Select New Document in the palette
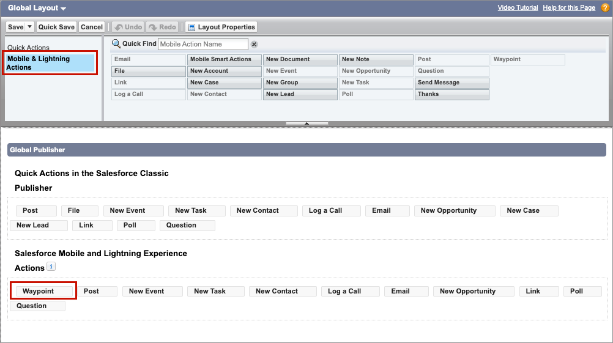This screenshot has height=343, width=613. pos(300,59)
